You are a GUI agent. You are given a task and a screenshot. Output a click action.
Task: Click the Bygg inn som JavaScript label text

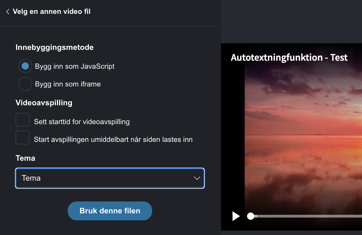[75, 67]
